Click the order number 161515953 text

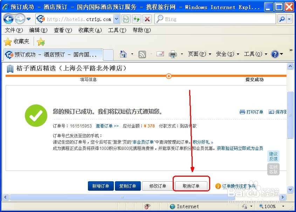pos(81,126)
